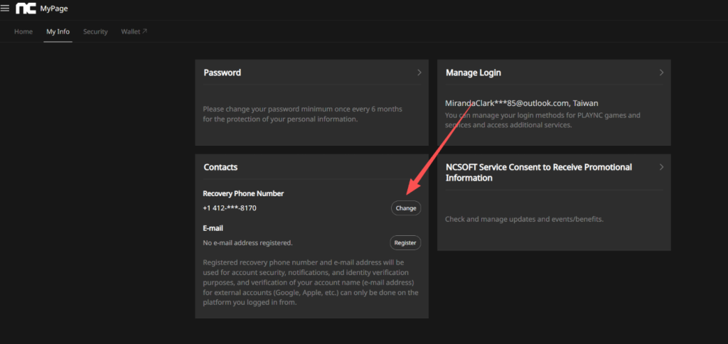728x344 pixels.
Task: Go to the Home tab
Action: pos(23,32)
